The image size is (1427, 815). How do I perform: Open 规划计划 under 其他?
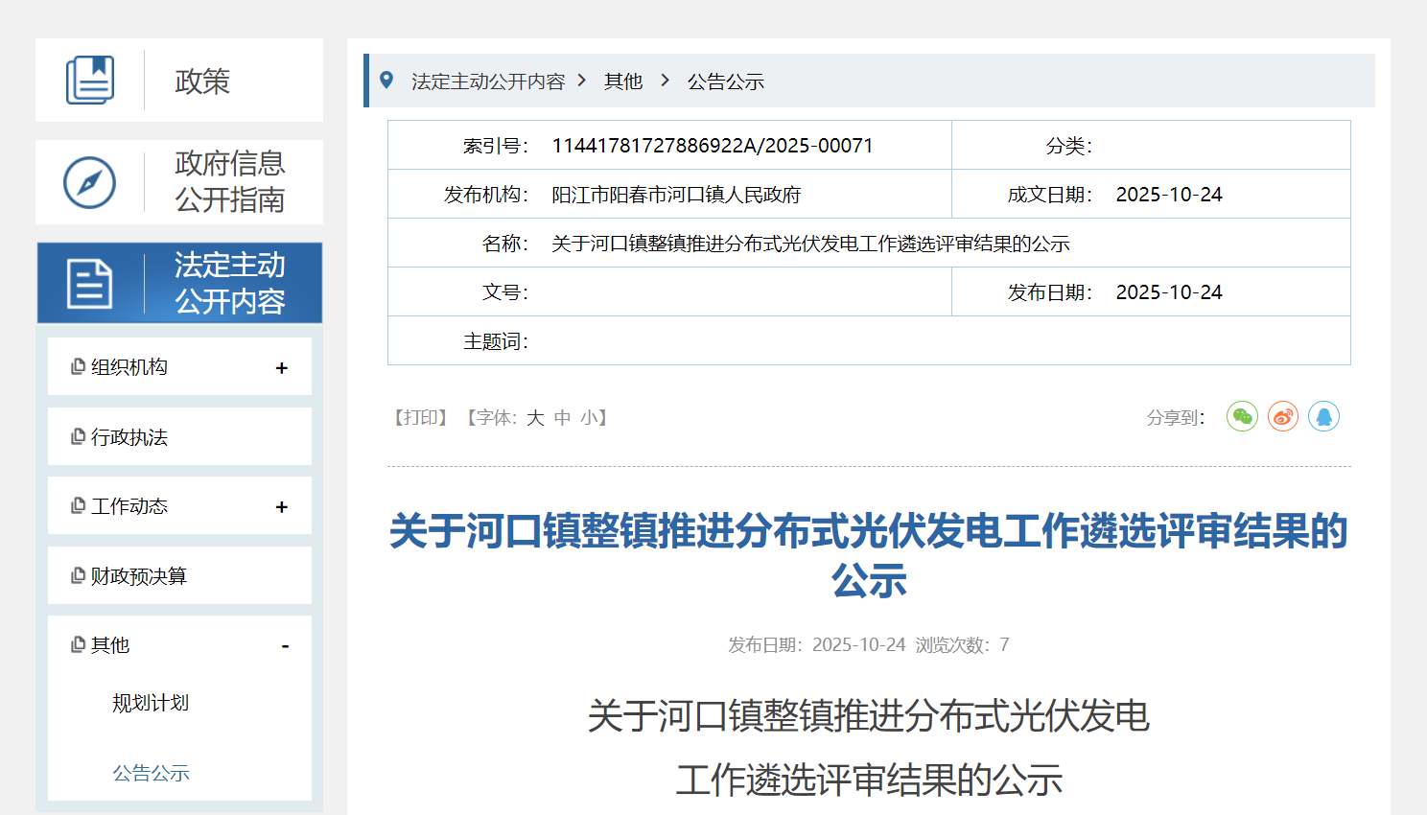click(x=151, y=704)
